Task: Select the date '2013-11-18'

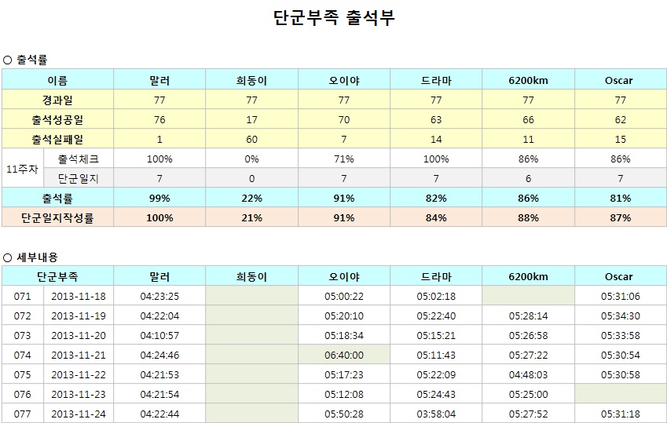Action: 79,297
